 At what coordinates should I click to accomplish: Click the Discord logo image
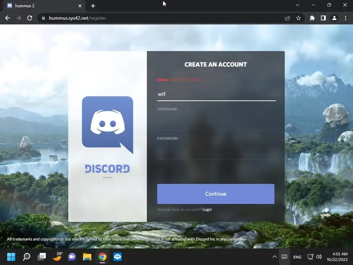point(108,125)
